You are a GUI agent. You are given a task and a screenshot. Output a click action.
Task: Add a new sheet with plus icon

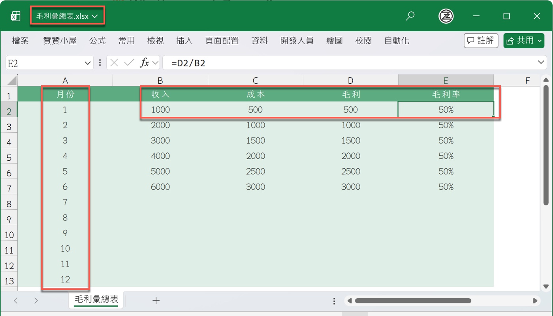[156, 301]
